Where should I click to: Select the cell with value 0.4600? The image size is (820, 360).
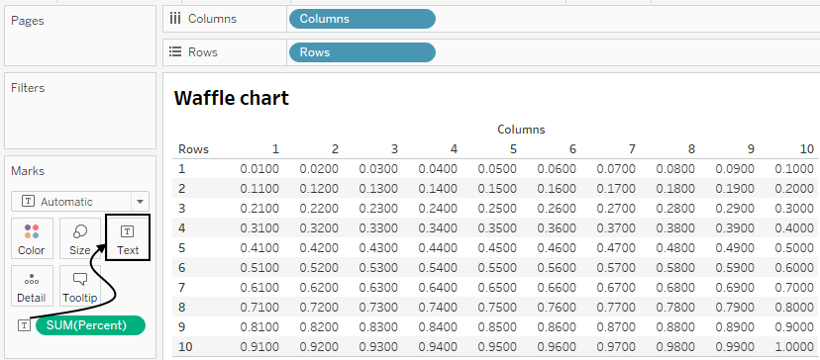click(x=557, y=248)
